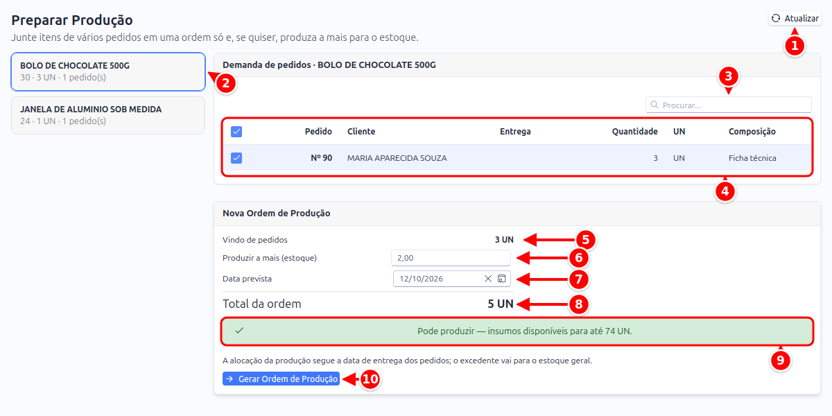Click the UN column header
The width and height of the screenshot is (832, 416).
click(x=679, y=132)
